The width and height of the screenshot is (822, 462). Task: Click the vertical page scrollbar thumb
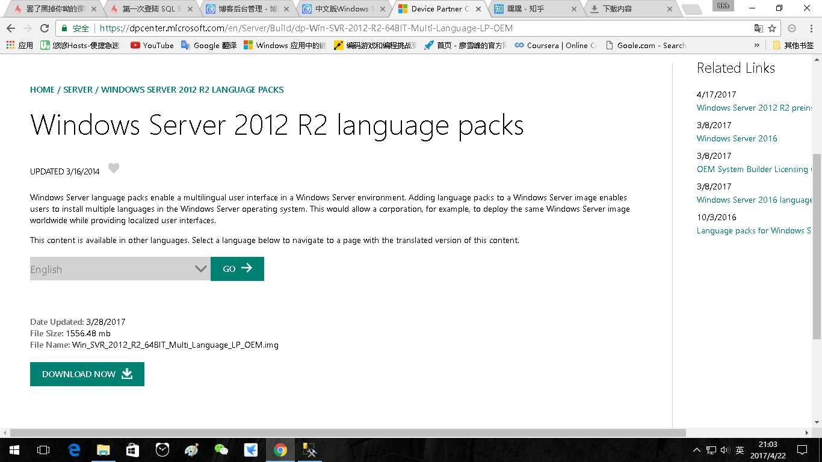pos(817,247)
